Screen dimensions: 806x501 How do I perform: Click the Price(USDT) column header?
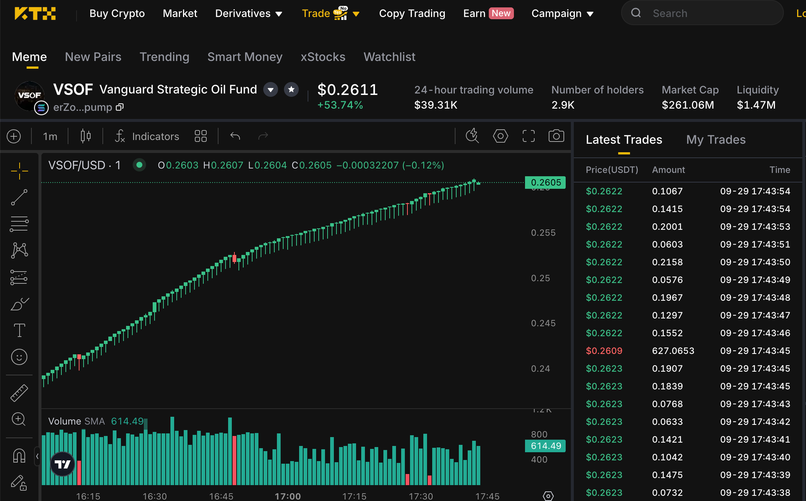(612, 170)
